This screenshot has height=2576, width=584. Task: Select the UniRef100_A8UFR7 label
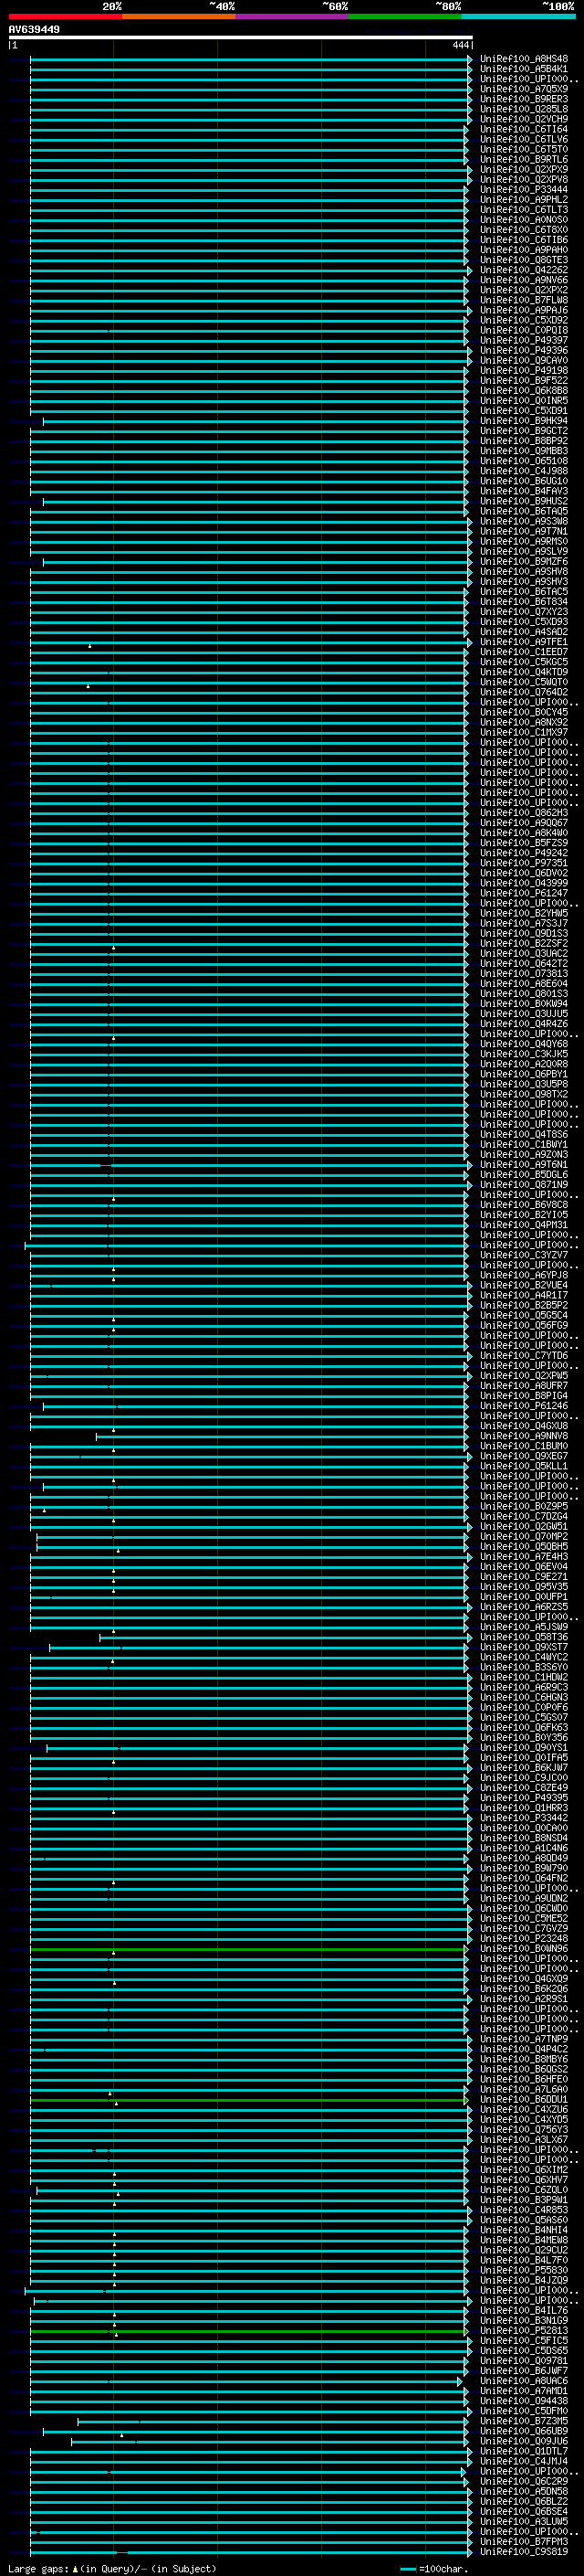point(523,1386)
